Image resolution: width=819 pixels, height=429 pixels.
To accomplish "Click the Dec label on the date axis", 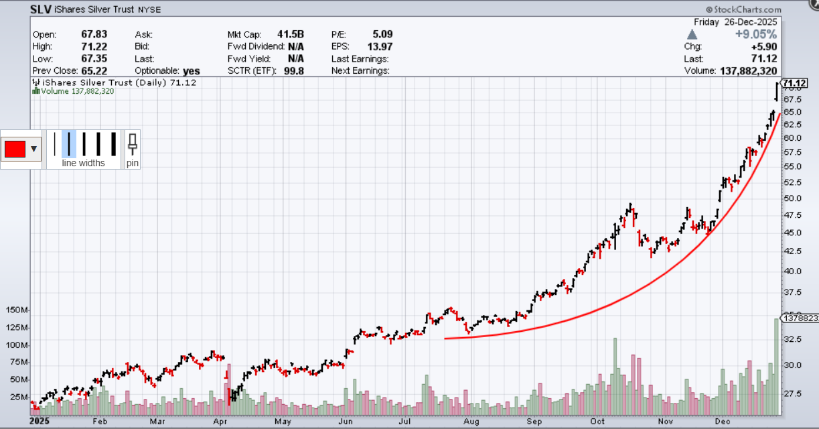I will click(722, 422).
